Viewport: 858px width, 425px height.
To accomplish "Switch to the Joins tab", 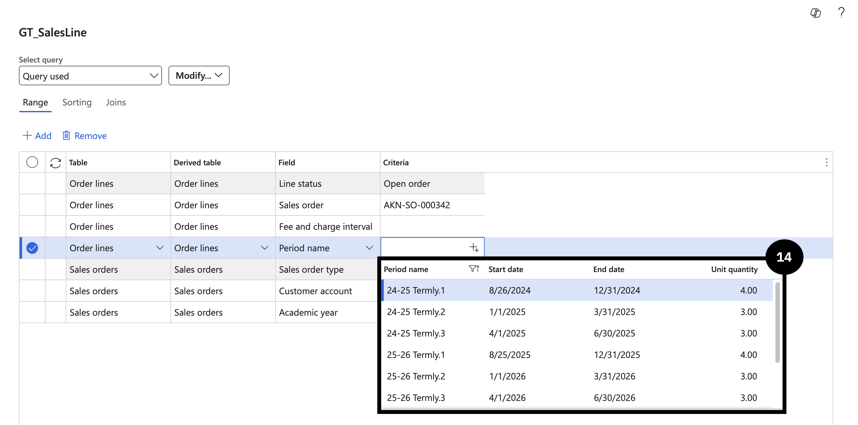I will point(116,102).
